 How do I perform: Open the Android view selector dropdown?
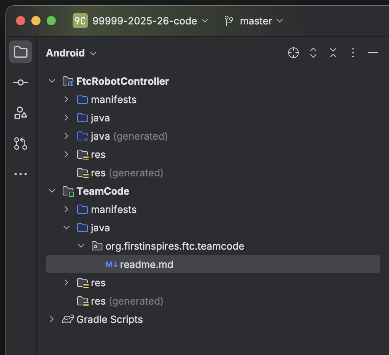[x=71, y=53]
